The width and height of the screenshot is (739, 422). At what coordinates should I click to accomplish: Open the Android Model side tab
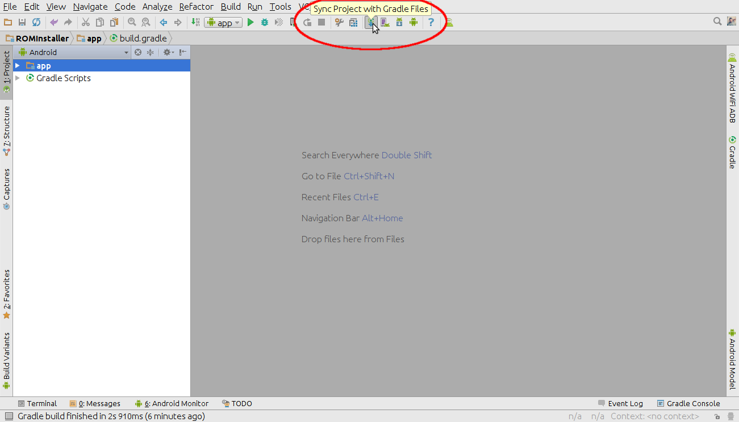click(x=732, y=359)
